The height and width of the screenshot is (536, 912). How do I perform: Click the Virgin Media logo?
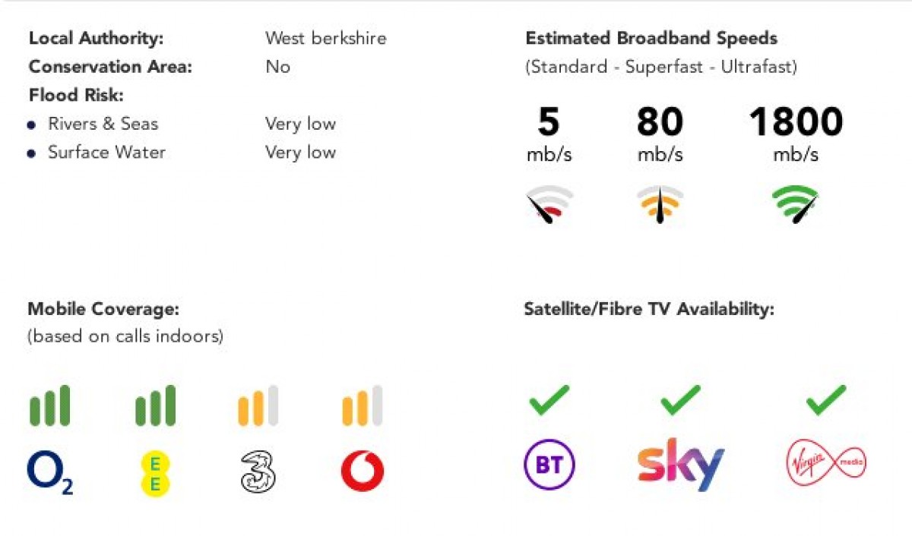coord(826,463)
